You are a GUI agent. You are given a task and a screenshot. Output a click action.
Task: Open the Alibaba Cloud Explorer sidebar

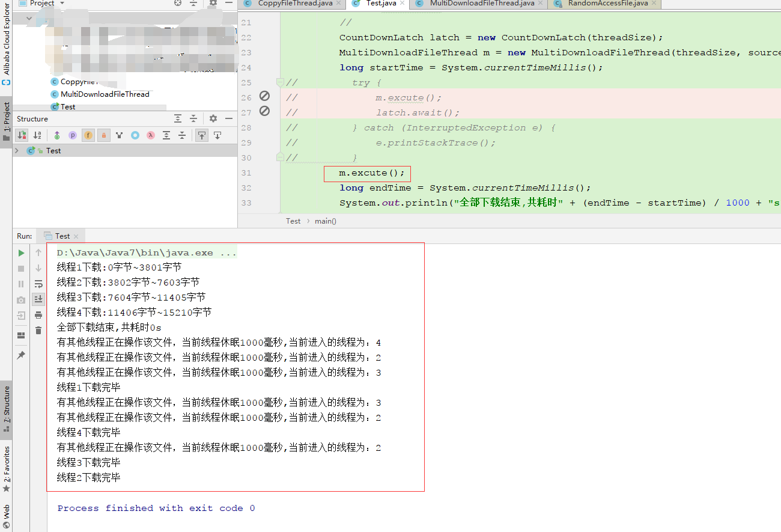tap(7, 39)
